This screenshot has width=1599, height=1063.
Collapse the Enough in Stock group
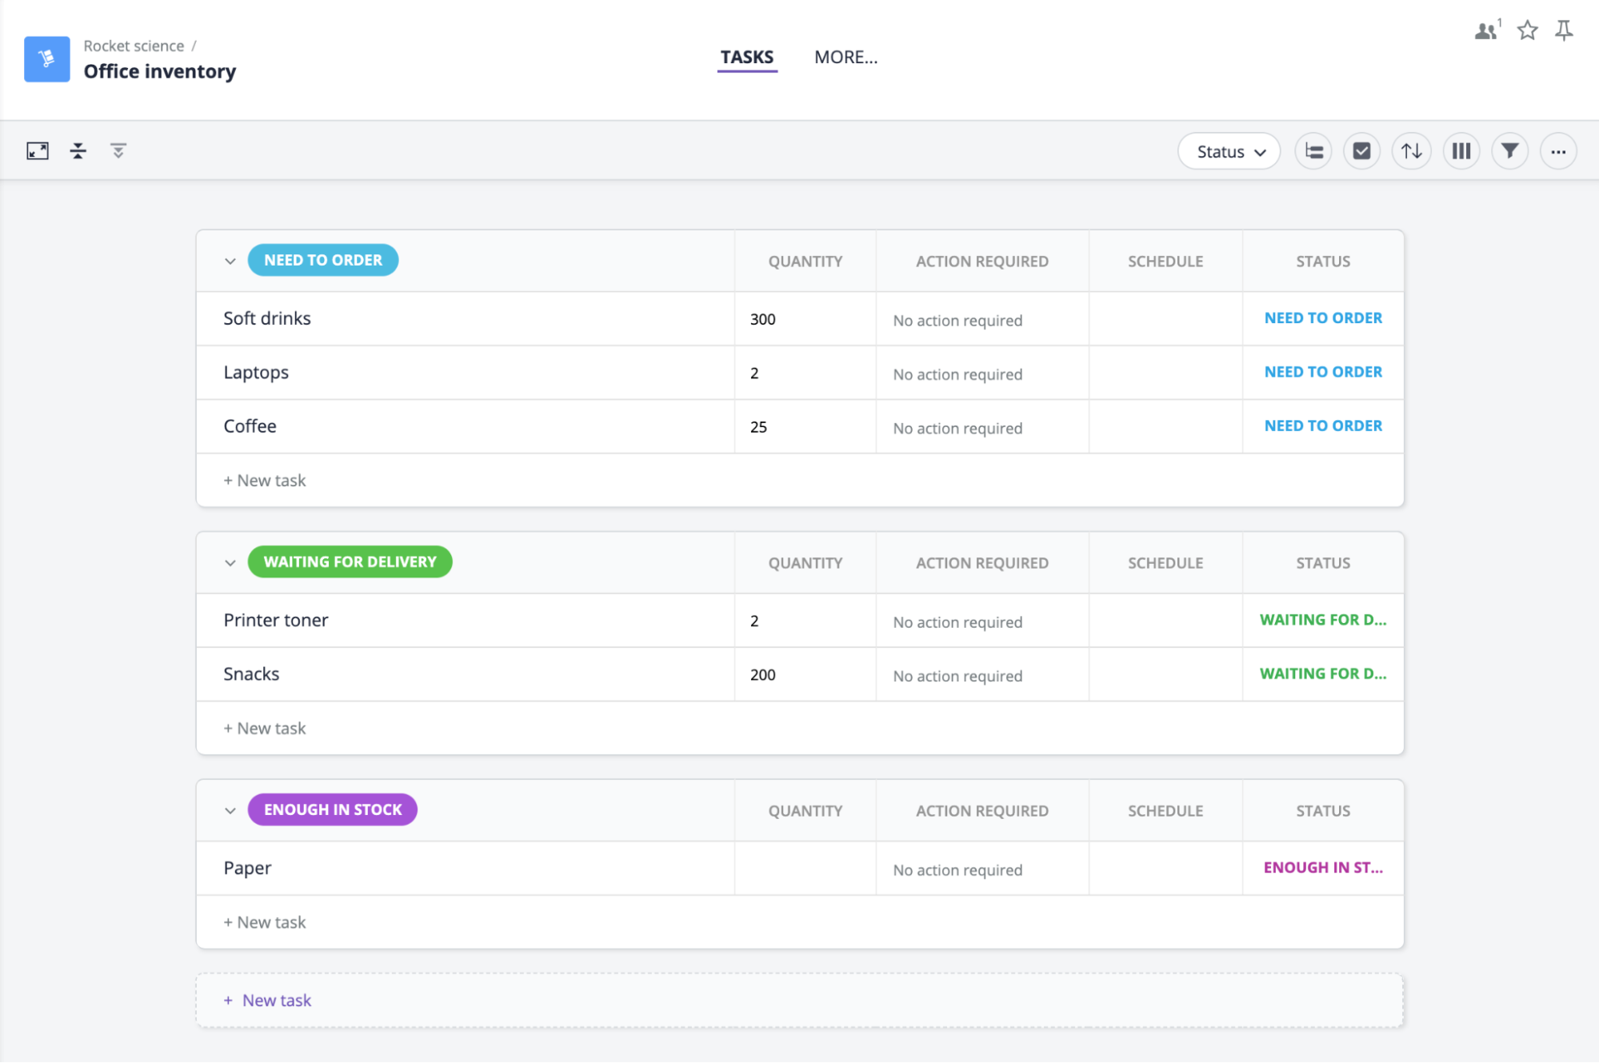pyautogui.click(x=230, y=810)
